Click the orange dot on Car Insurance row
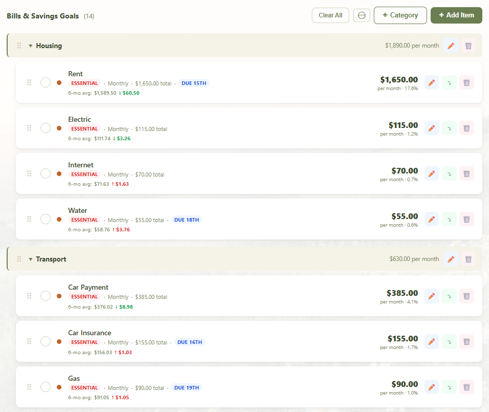 [59, 341]
